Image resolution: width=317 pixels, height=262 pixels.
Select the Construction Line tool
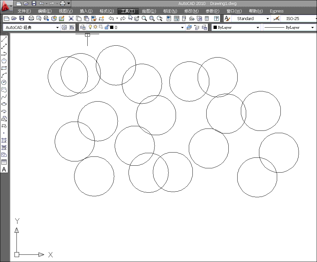[x=4, y=46]
